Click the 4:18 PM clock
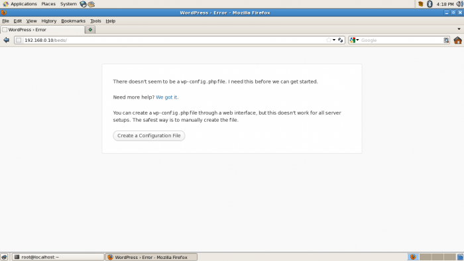The image size is (464, 261). [x=445, y=4]
